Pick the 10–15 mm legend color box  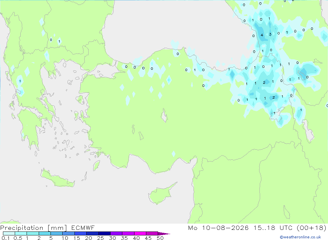[69, 233]
